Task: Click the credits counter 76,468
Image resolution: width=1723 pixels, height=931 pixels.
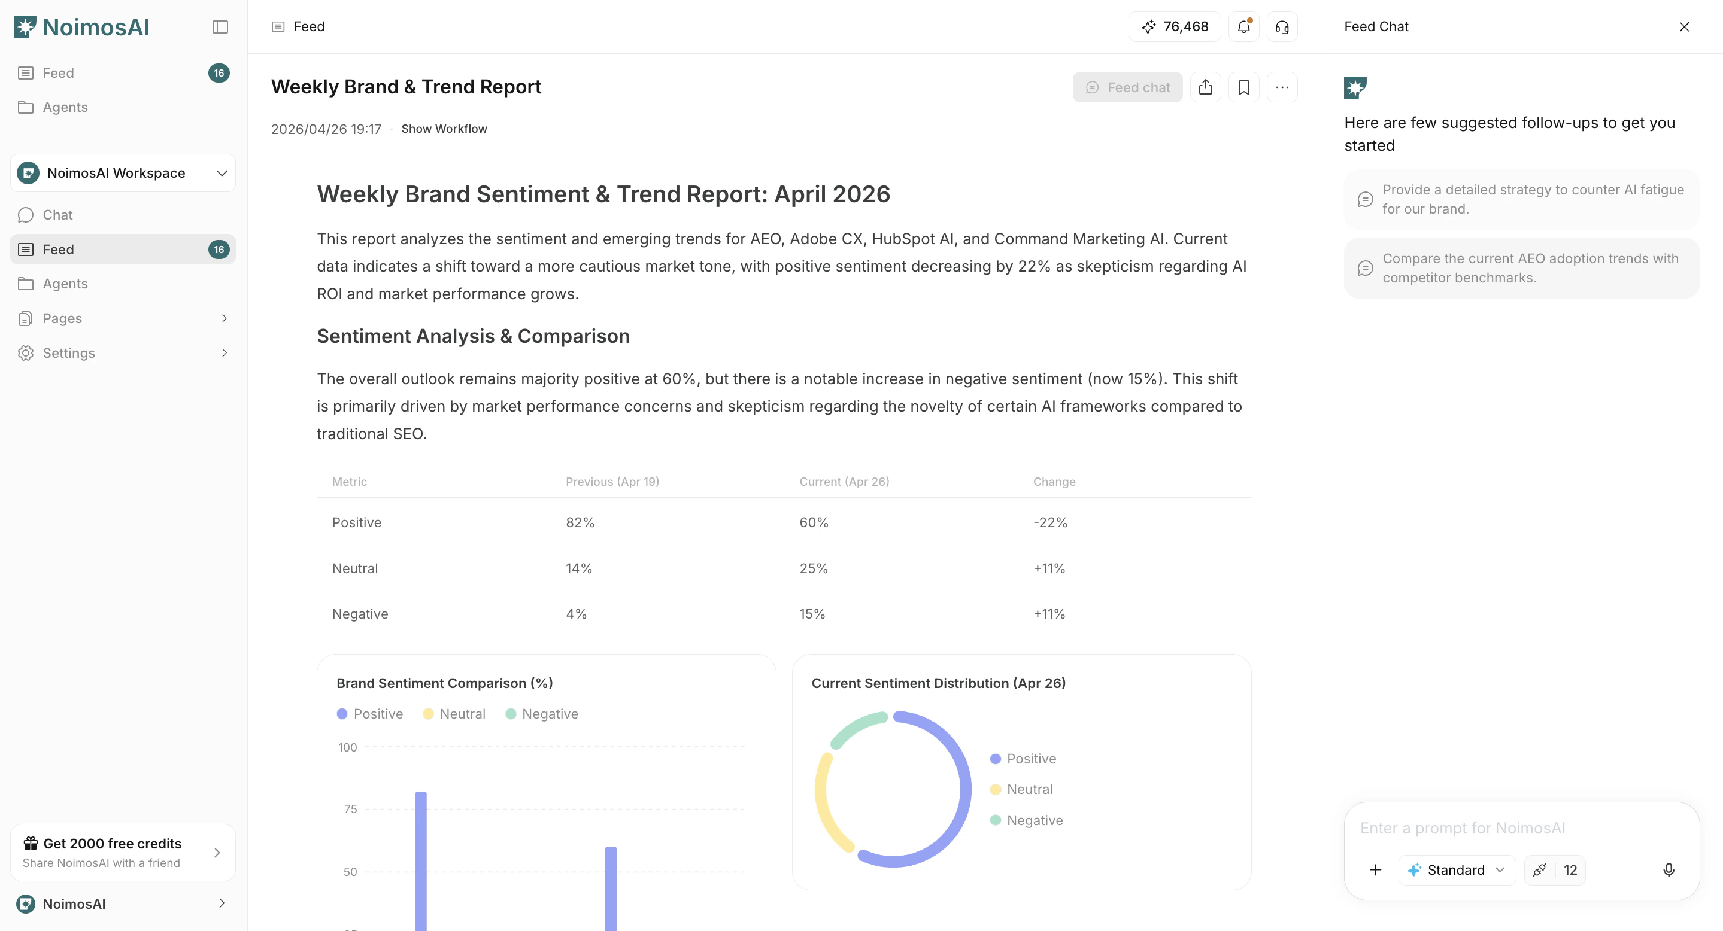Action: pos(1175,27)
